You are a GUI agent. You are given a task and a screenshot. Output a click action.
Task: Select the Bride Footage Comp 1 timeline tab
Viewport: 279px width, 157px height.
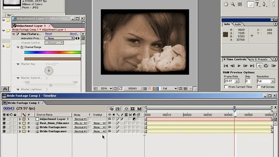pos(23,103)
